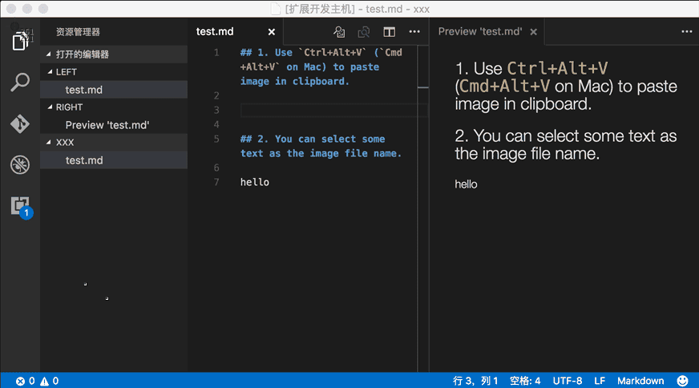Image resolution: width=699 pixels, height=388 pixels.
Task: Switch to the test.md editor tab
Action: click(215, 32)
